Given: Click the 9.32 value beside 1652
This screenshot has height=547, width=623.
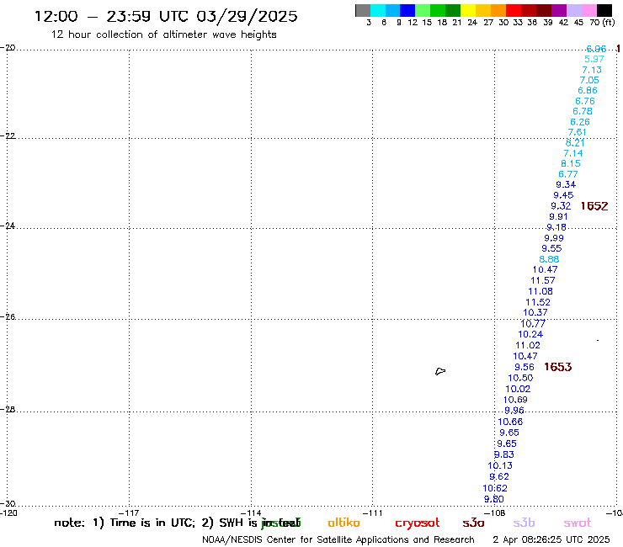Looking at the screenshot, I should tap(561, 206).
